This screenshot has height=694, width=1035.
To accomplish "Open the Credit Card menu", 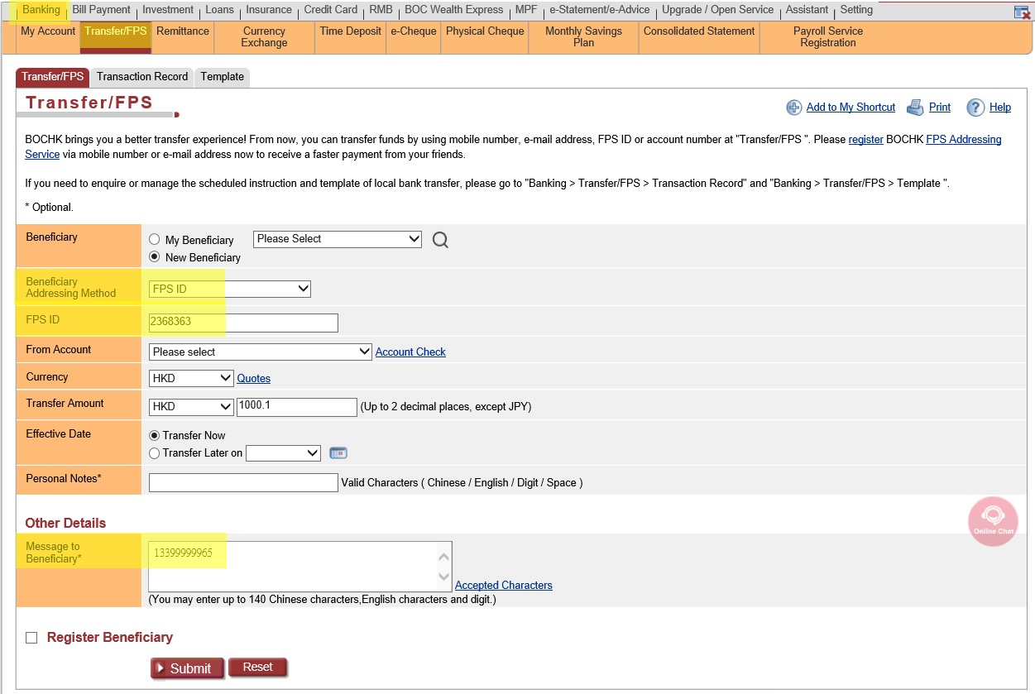I will (331, 10).
